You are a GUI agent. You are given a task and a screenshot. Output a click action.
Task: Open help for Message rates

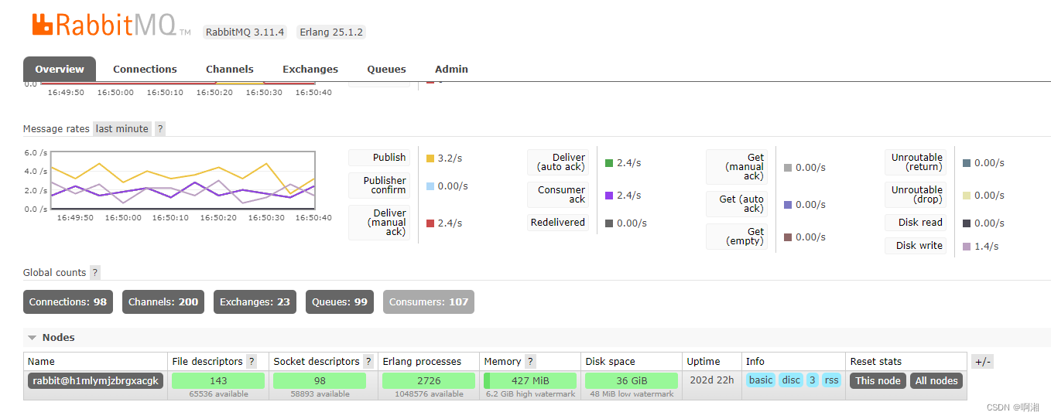click(160, 129)
